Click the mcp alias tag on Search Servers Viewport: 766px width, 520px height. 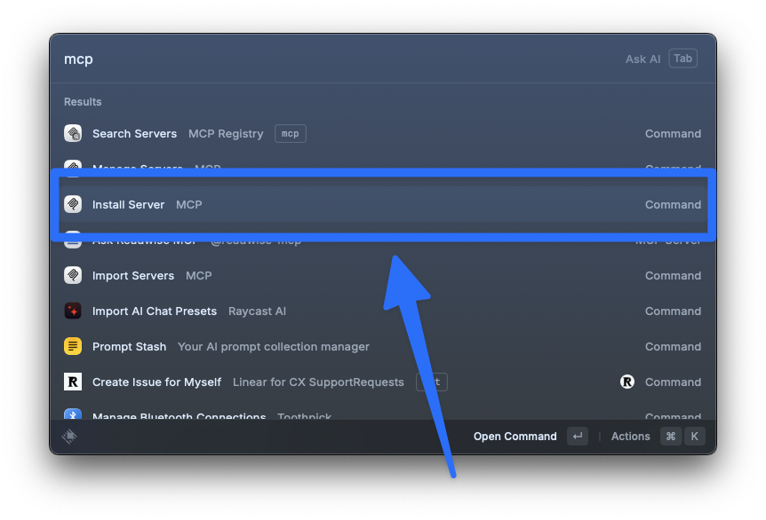(x=291, y=134)
